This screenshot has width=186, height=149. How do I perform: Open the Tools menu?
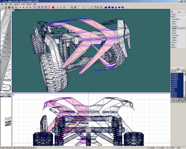tap(23, 4)
